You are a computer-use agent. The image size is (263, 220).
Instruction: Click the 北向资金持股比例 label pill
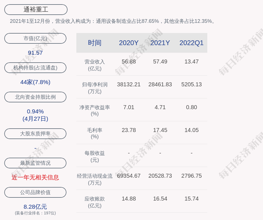[x=35, y=97]
